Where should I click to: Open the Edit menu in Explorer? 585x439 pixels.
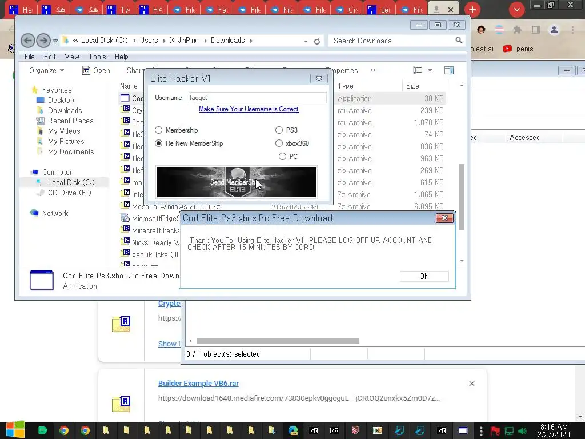pos(50,57)
